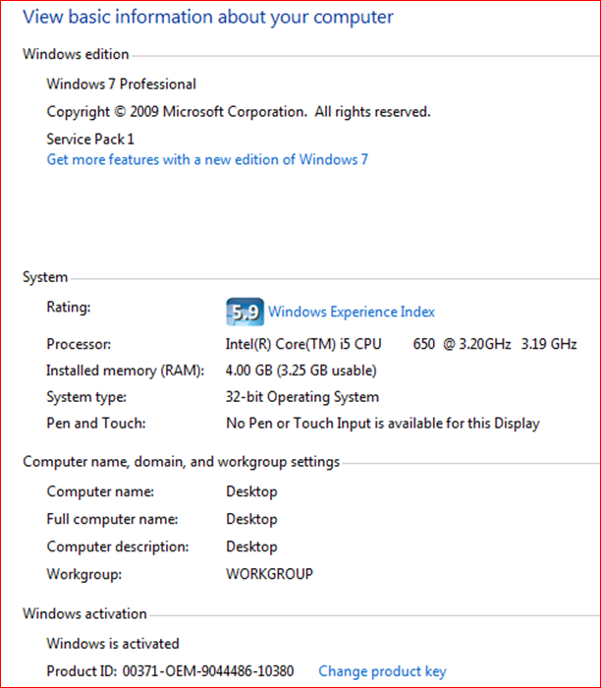This screenshot has width=601, height=688.
Task: Click the 'Computer name, domain, and workgroup settings' heading
Action: point(181,462)
